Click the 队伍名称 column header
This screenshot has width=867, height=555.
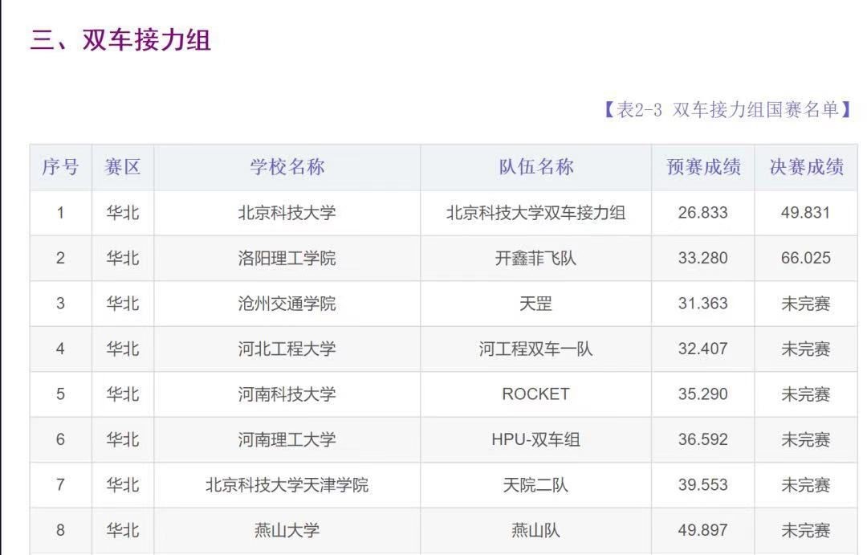click(535, 167)
